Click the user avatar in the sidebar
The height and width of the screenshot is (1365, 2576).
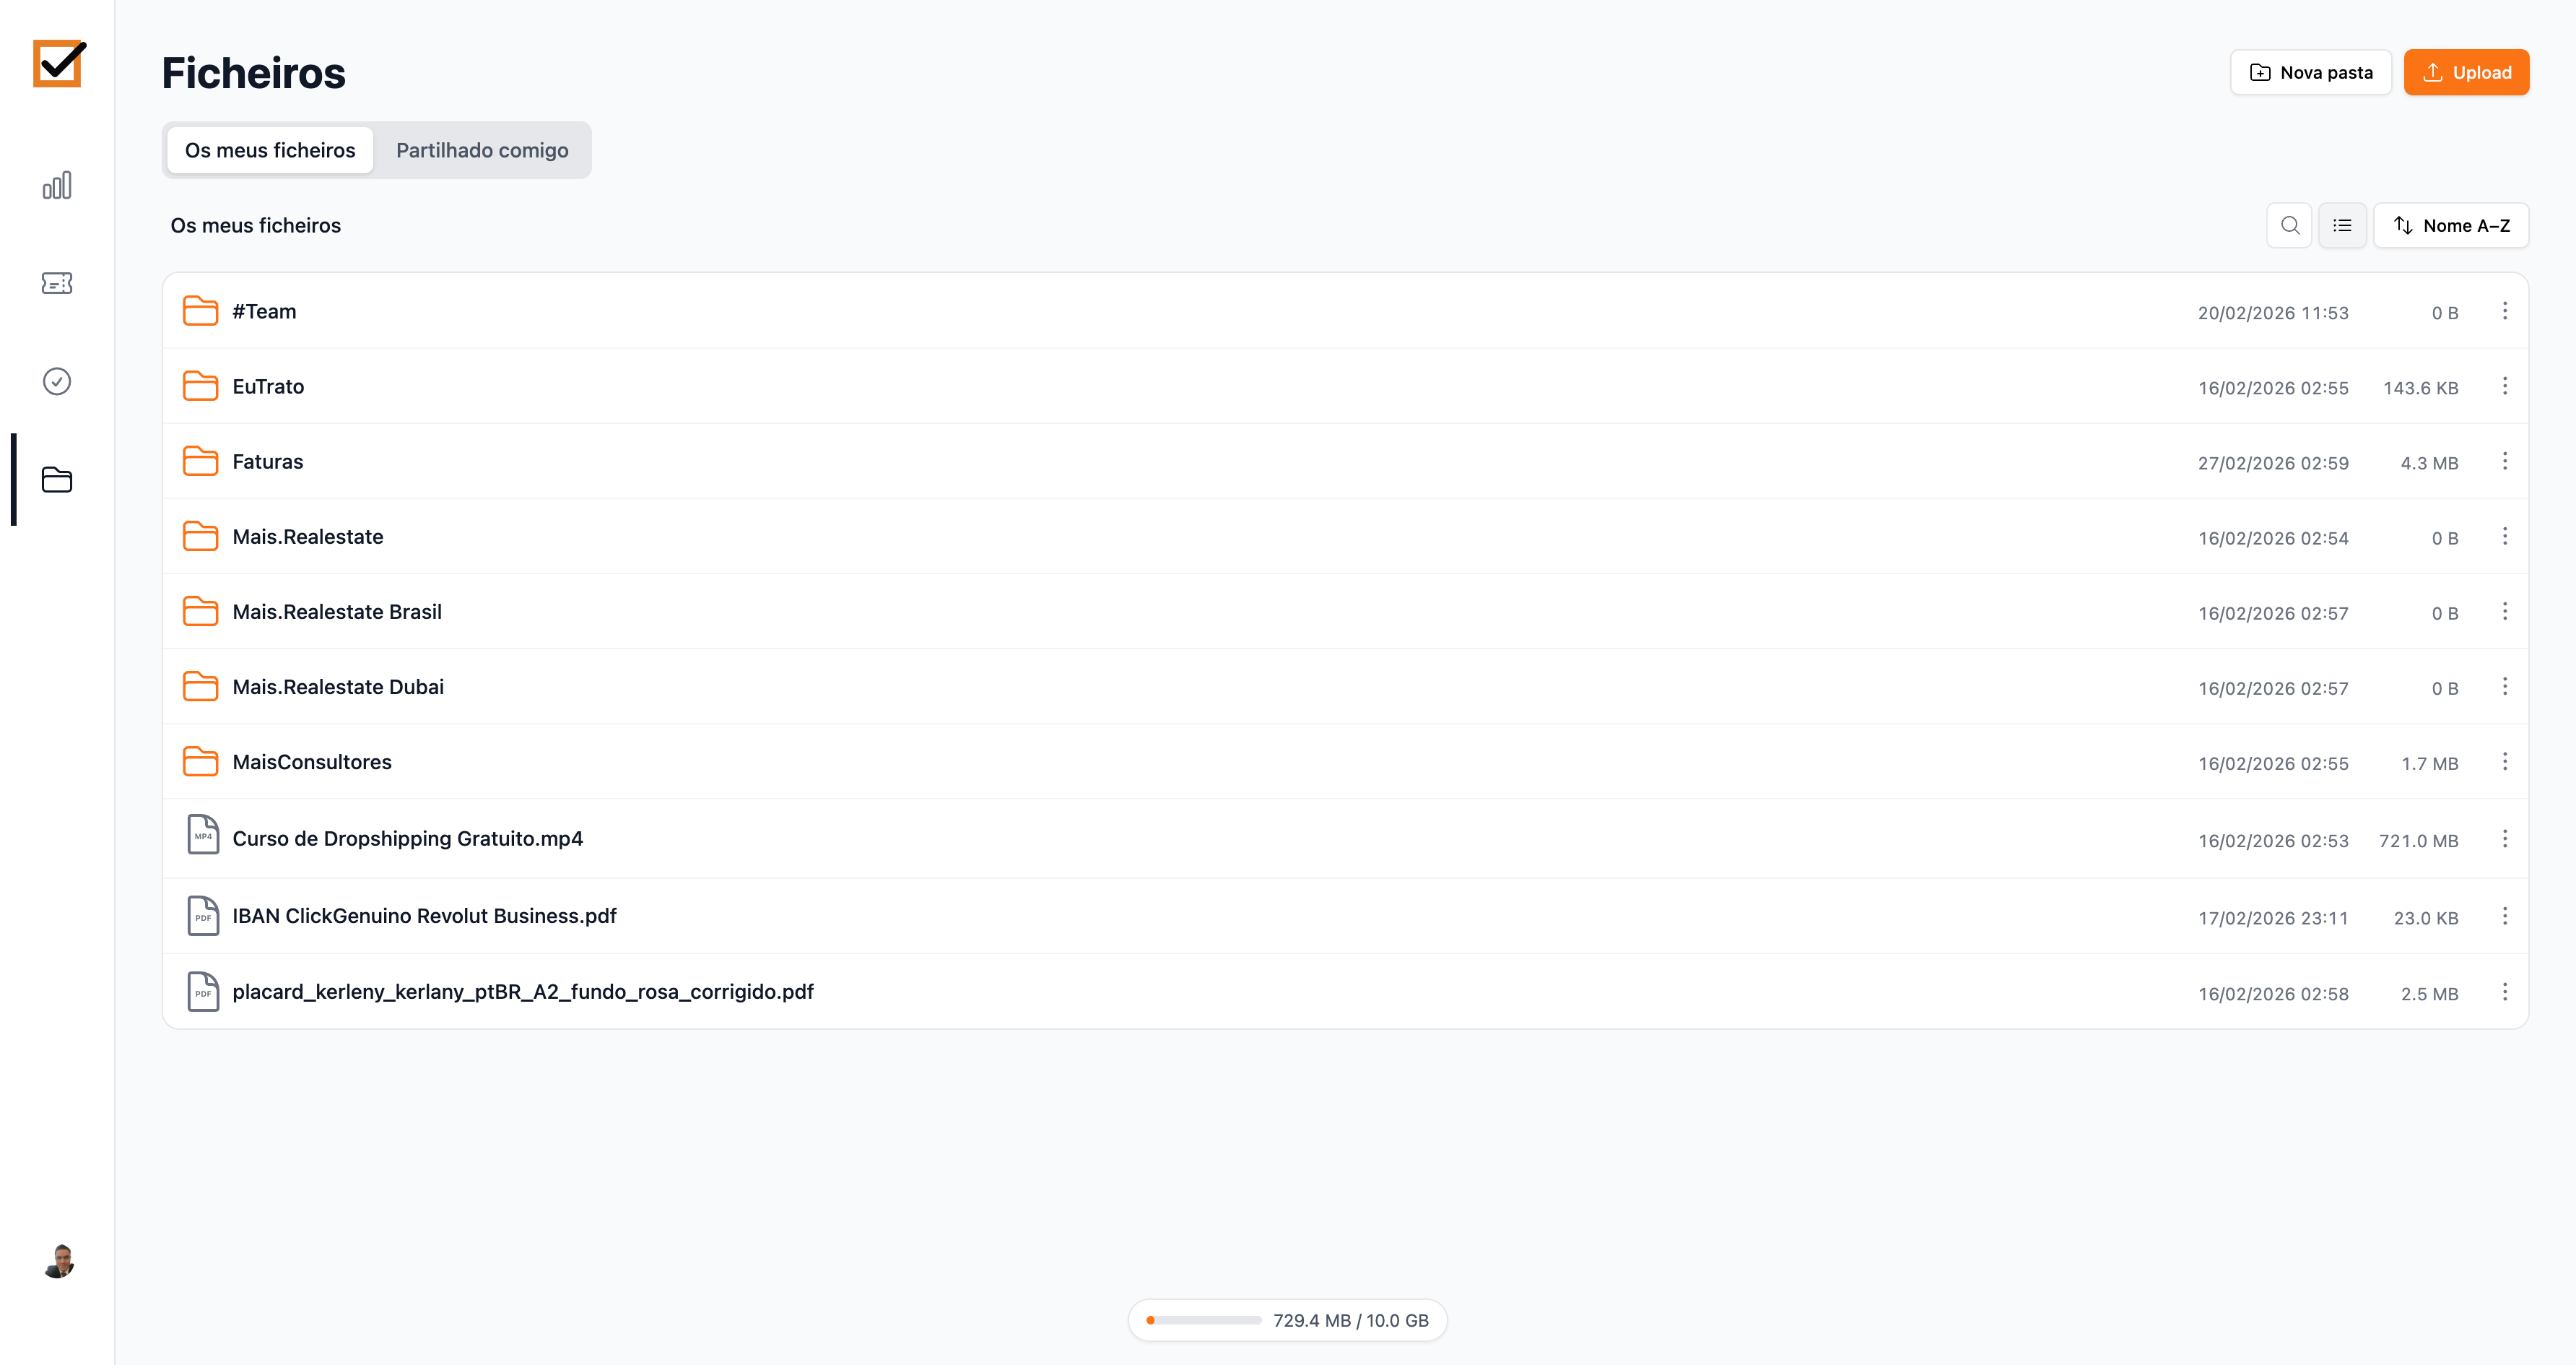click(x=59, y=1261)
